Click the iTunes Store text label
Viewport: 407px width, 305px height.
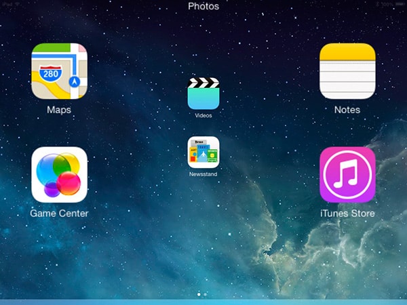point(347,213)
